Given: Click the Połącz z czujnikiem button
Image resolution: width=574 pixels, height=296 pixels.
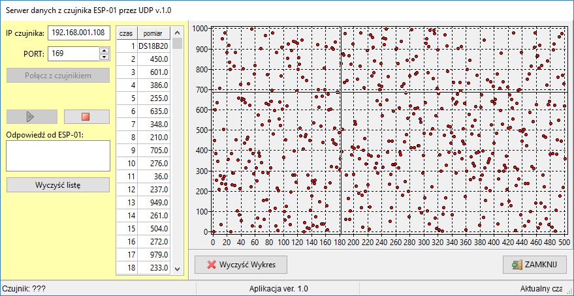Looking at the screenshot, I should coord(58,75).
